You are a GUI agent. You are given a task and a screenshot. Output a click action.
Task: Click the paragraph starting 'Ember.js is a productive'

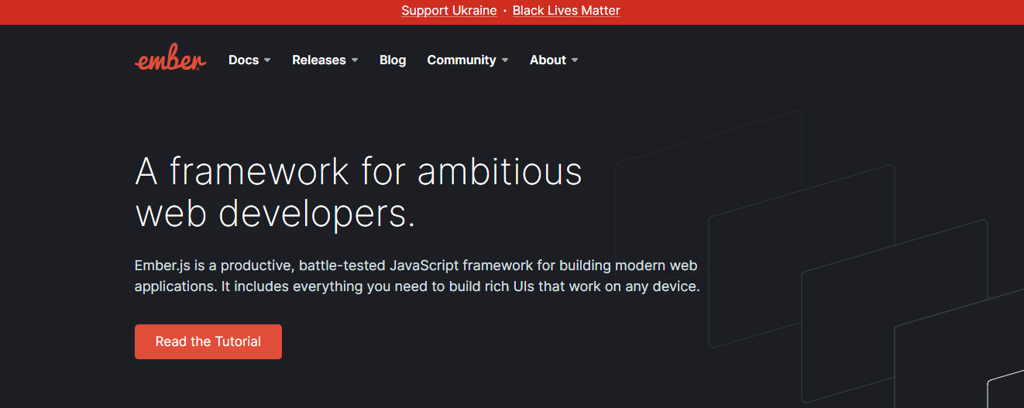pyautogui.click(x=418, y=276)
